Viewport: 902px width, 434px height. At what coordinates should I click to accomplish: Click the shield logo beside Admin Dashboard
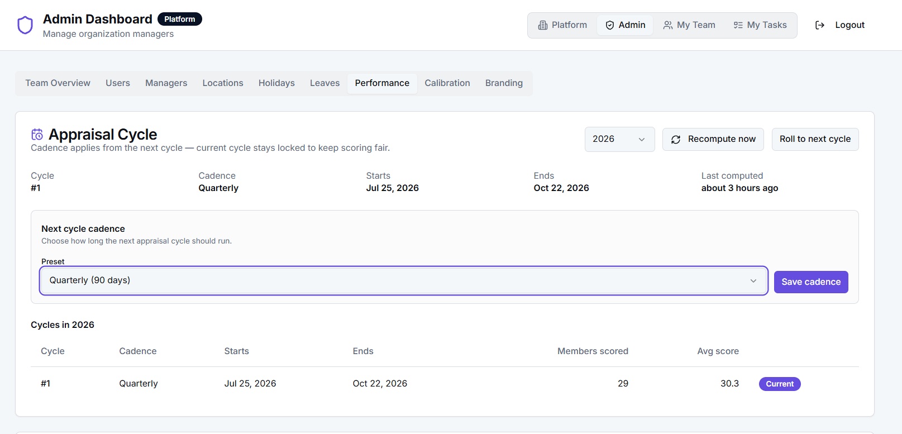25,25
